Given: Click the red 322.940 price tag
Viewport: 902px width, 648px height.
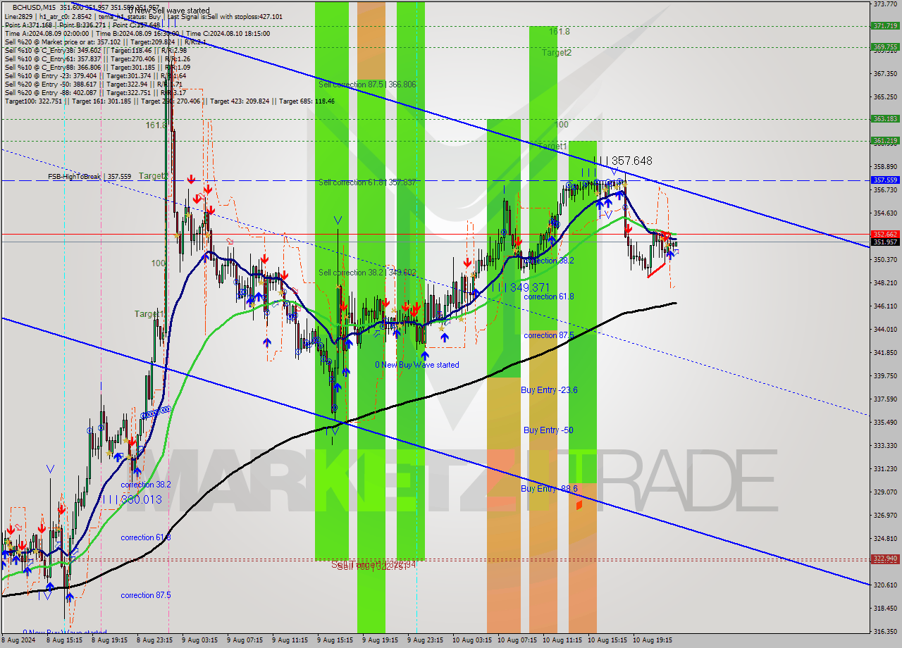Looking at the screenshot, I should click(x=885, y=558).
